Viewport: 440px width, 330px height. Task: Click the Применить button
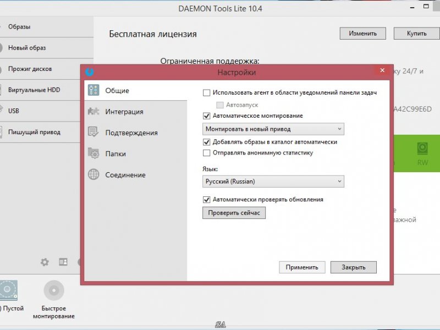click(x=302, y=267)
